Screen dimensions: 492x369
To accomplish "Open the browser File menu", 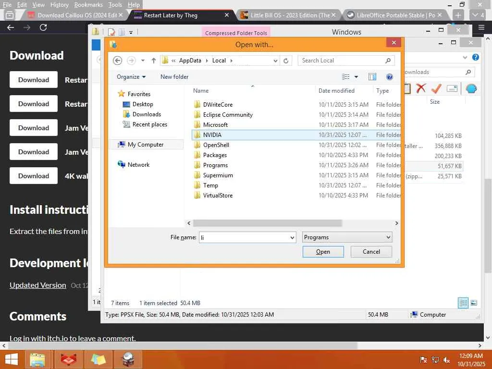I will pos(7,5).
